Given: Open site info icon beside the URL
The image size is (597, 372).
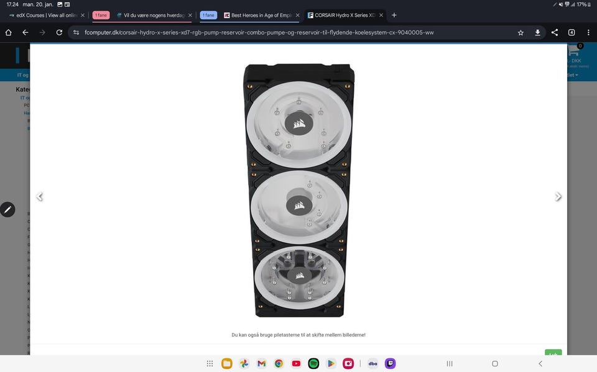Looking at the screenshot, I should 76,32.
